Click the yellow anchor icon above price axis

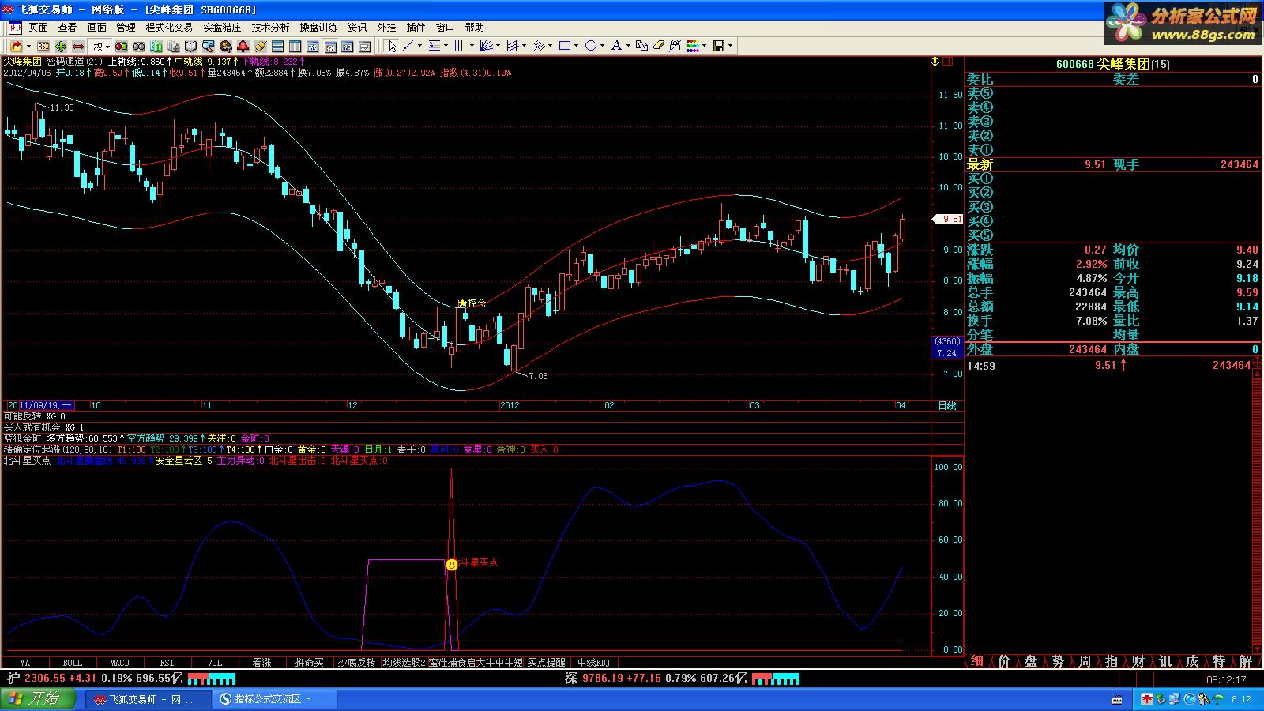pos(935,61)
